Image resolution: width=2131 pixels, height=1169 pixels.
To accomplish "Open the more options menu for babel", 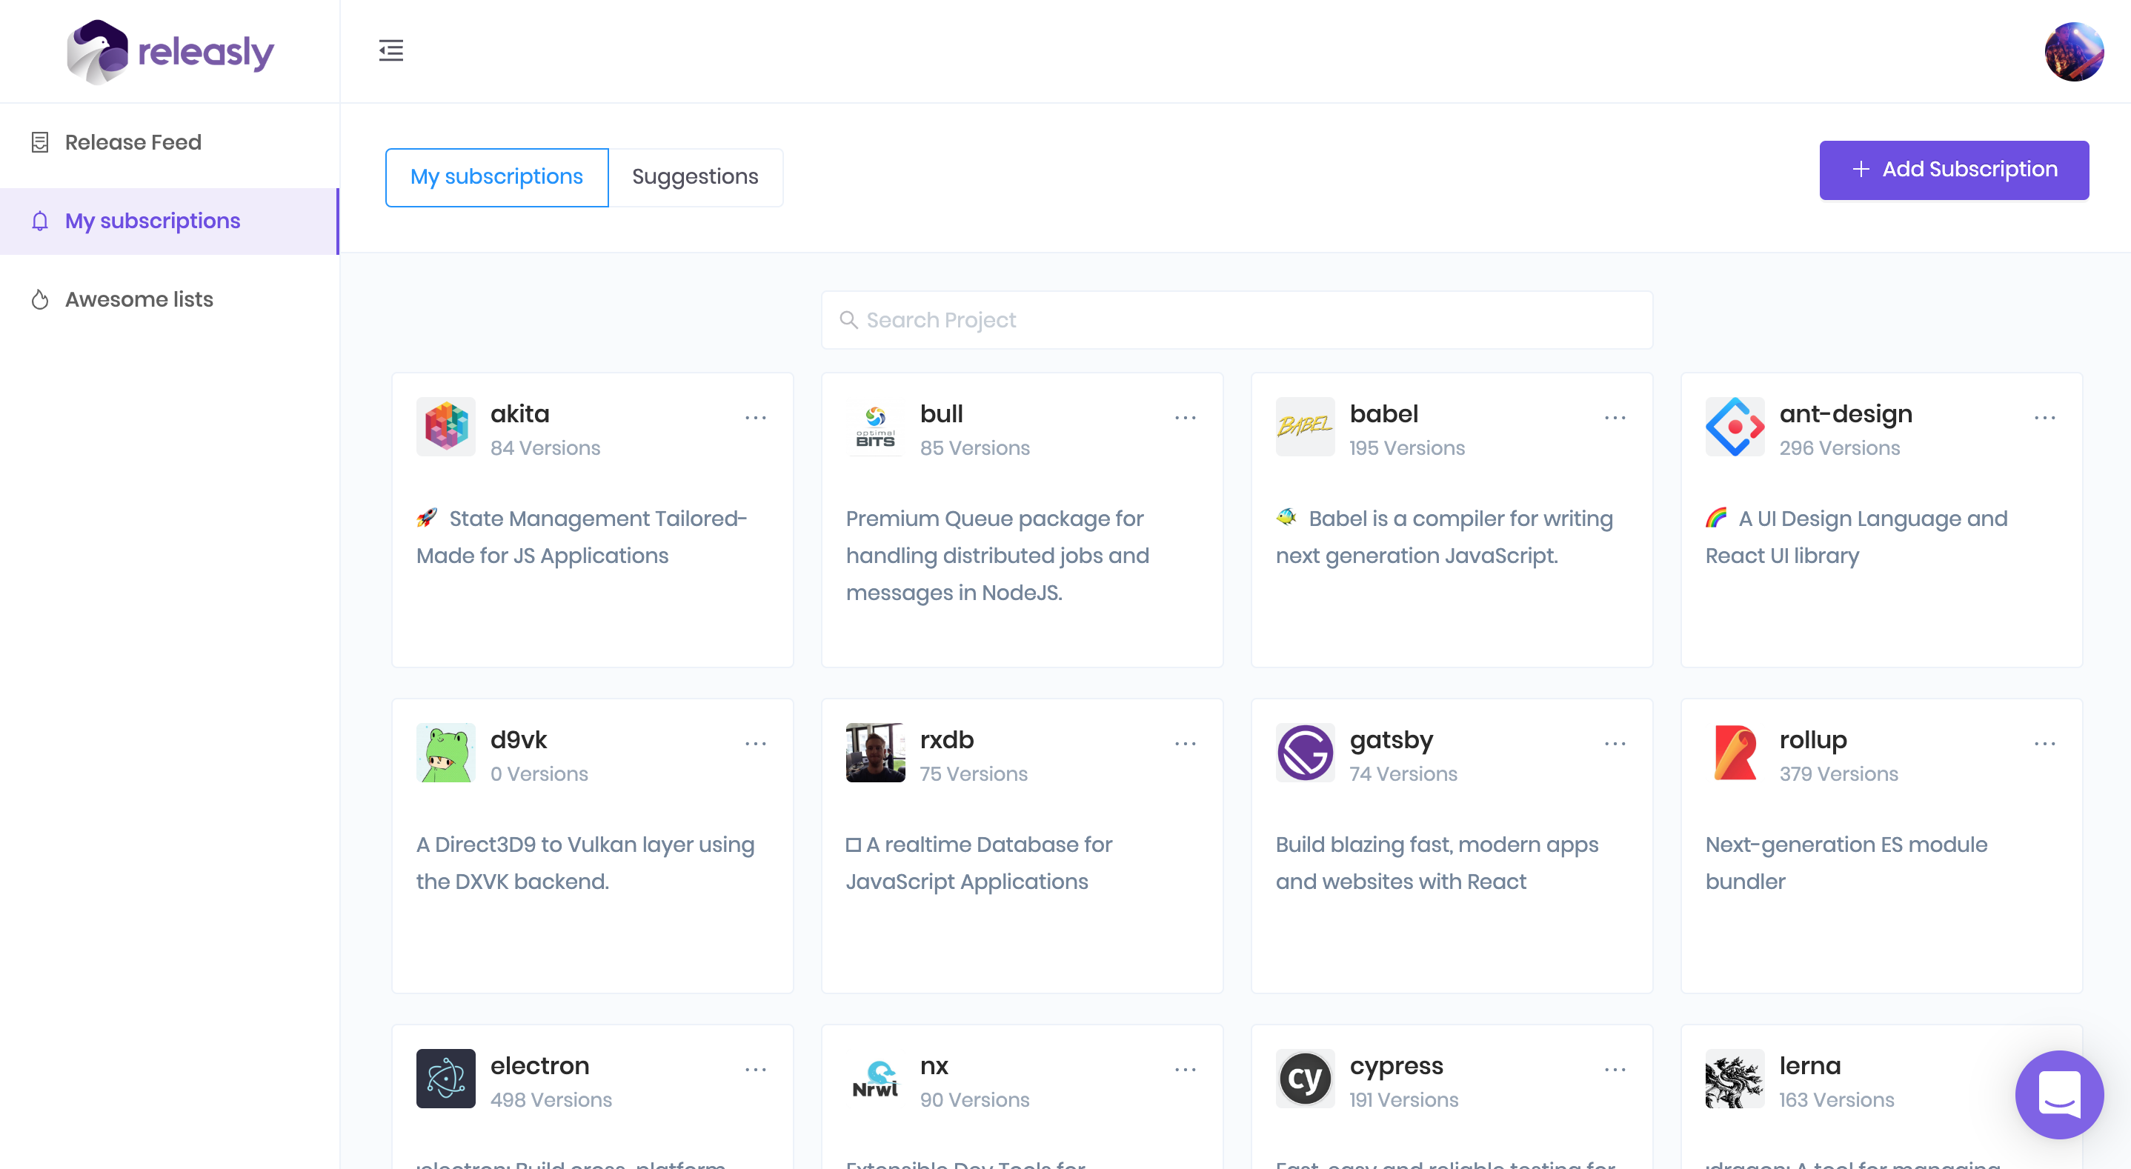I will (1615, 418).
